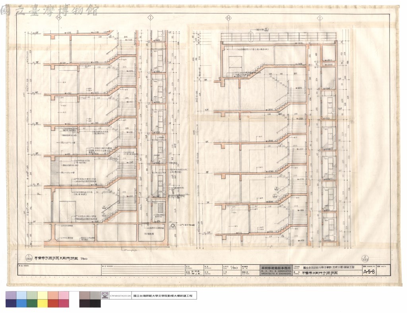The height and width of the screenshot is (313, 407).
Task: Select the lavender color patch
Action: point(11,296)
